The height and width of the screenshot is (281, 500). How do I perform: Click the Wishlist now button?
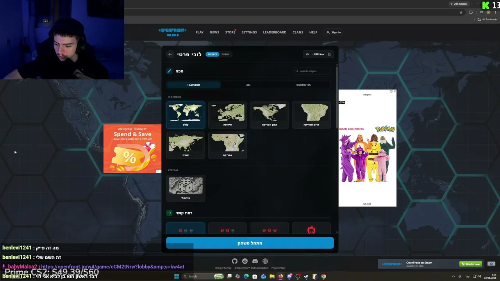[x=471, y=264]
